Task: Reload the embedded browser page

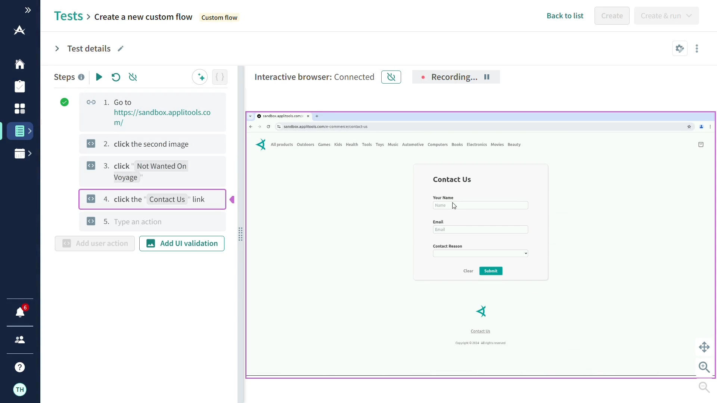Action: tap(269, 126)
